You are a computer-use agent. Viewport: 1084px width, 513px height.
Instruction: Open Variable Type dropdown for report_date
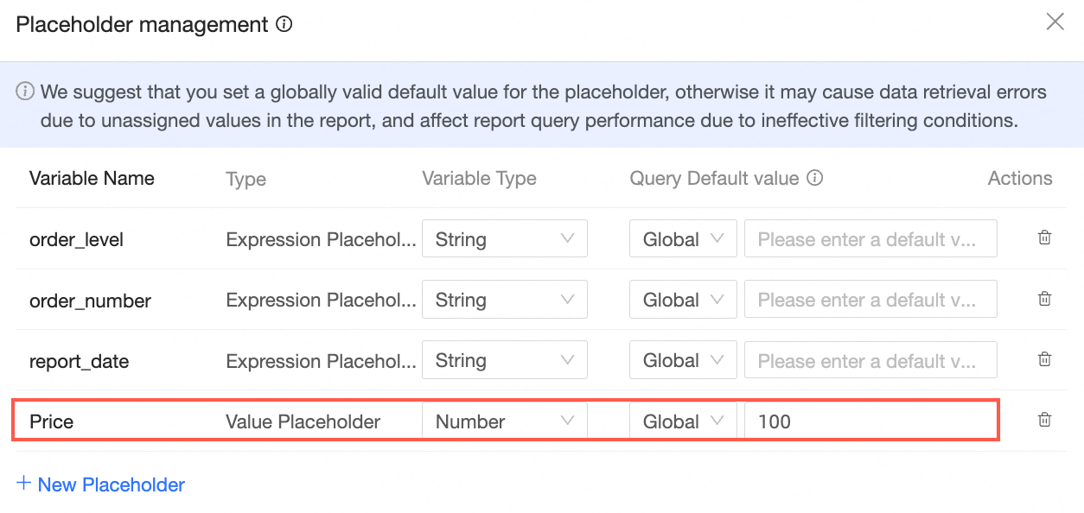click(504, 360)
